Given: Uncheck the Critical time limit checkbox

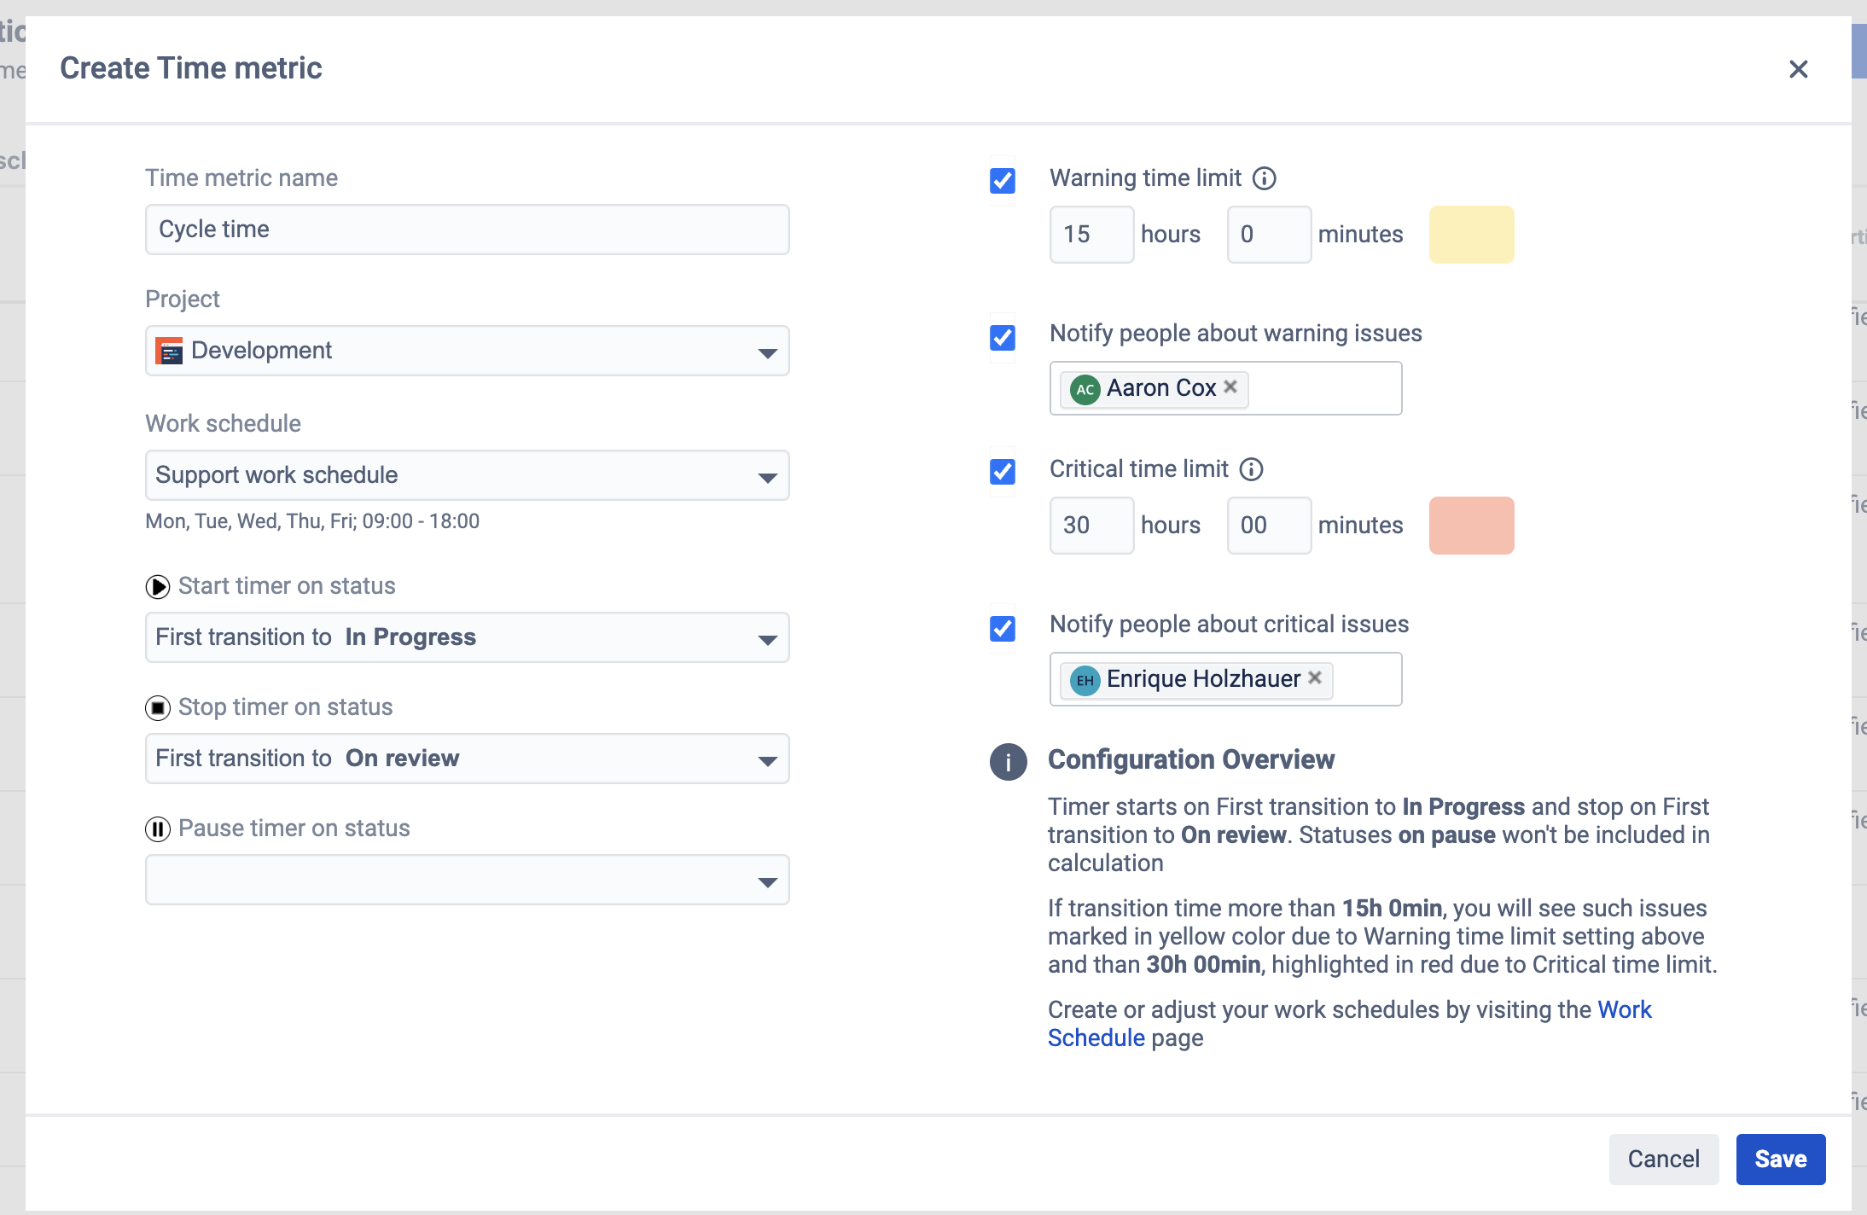Looking at the screenshot, I should click(1003, 472).
